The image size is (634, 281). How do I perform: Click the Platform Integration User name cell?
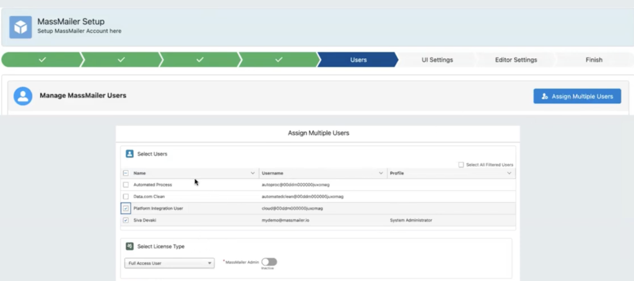[158, 209]
